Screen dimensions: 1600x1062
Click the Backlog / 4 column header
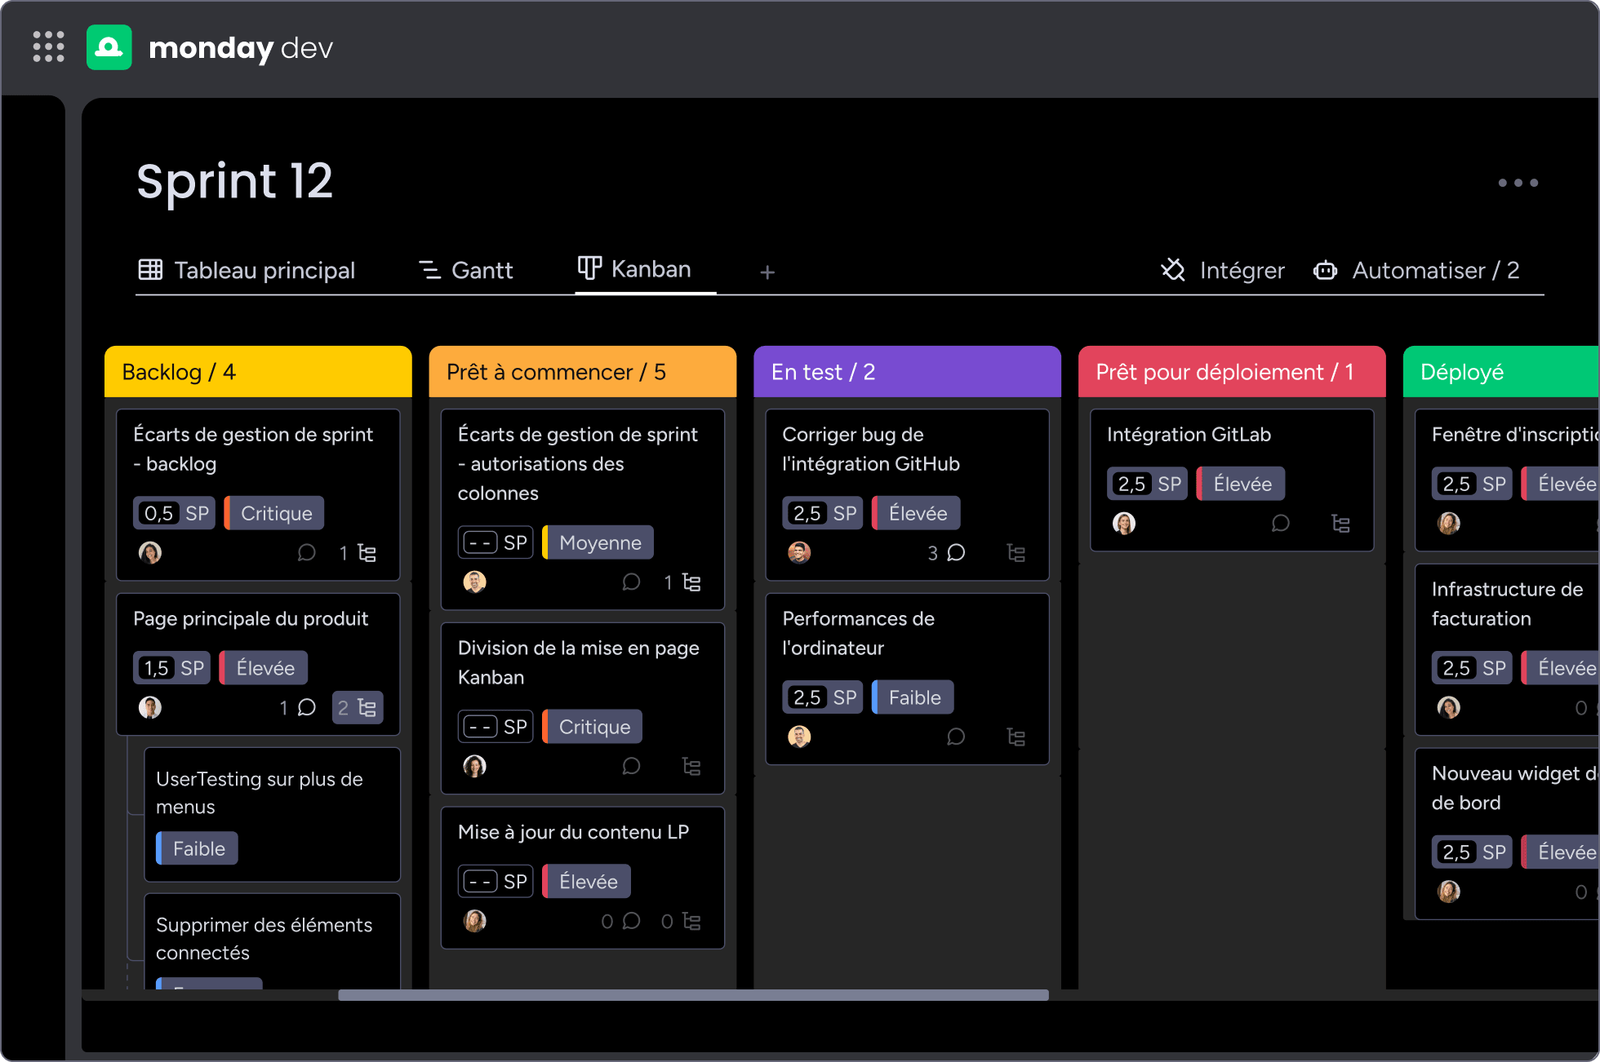pyautogui.click(x=258, y=372)
